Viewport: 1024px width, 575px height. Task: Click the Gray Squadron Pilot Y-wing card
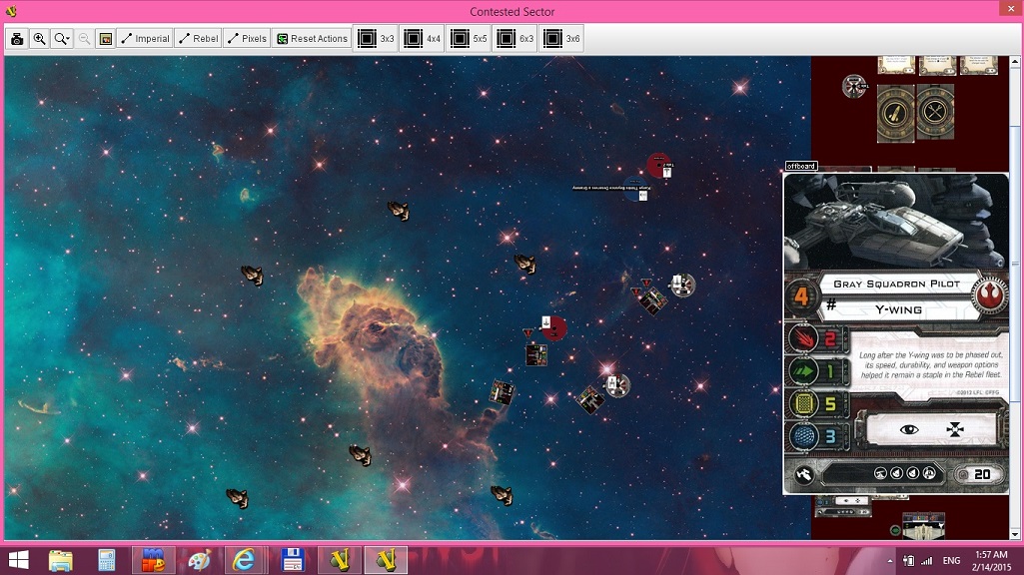(896, 333)
